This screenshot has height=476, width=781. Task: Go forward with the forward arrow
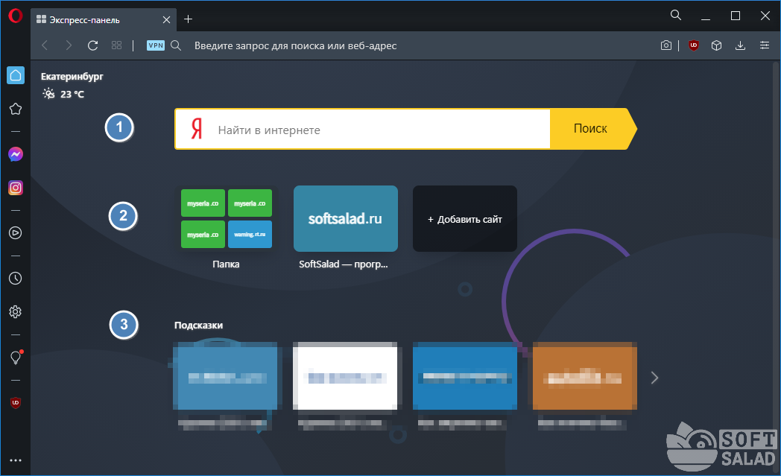[69, 45]
